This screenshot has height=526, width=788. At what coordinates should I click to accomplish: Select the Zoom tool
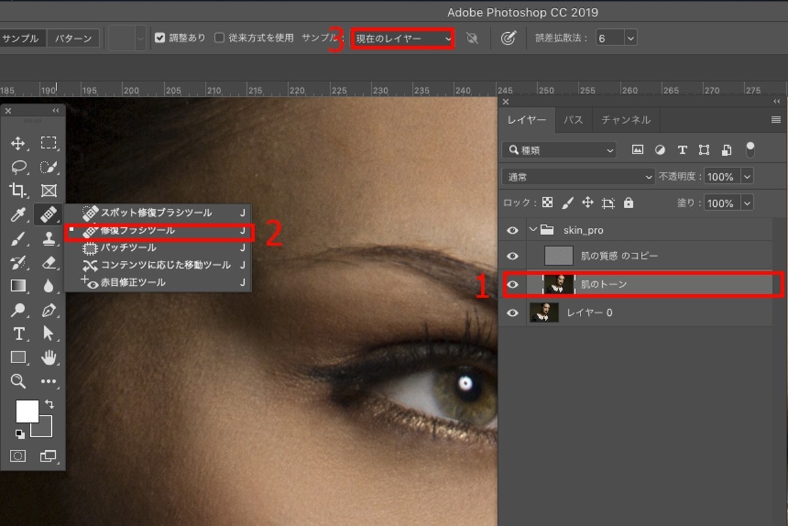18,381
